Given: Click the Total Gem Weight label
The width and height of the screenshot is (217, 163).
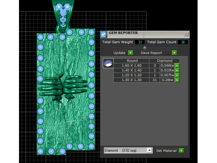Looking at the screenshot, I should [x=118, y=42].
